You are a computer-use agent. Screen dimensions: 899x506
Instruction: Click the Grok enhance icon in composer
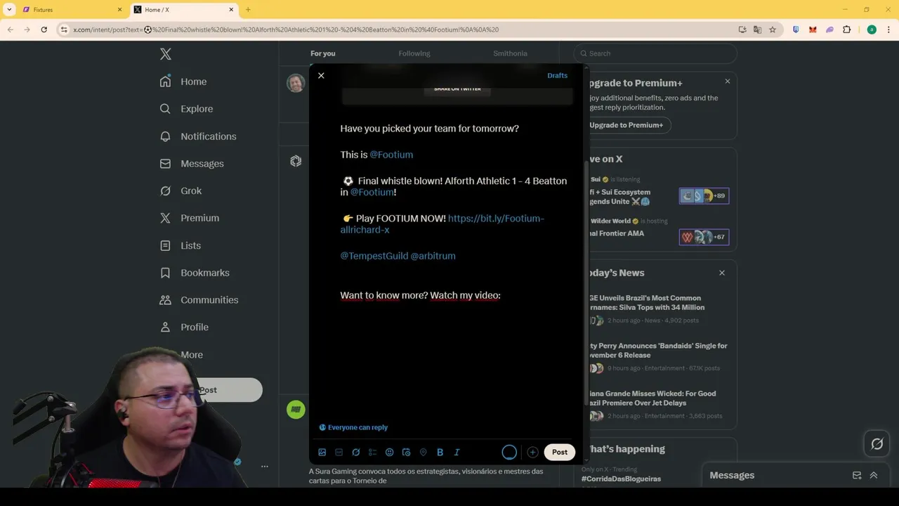(356, 453)
